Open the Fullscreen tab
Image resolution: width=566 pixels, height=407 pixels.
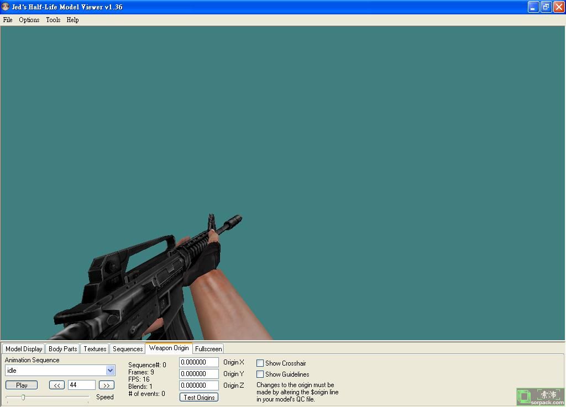(208, 349)
